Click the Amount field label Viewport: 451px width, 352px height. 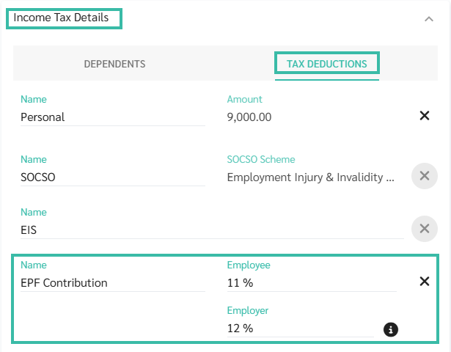[245, 99]
